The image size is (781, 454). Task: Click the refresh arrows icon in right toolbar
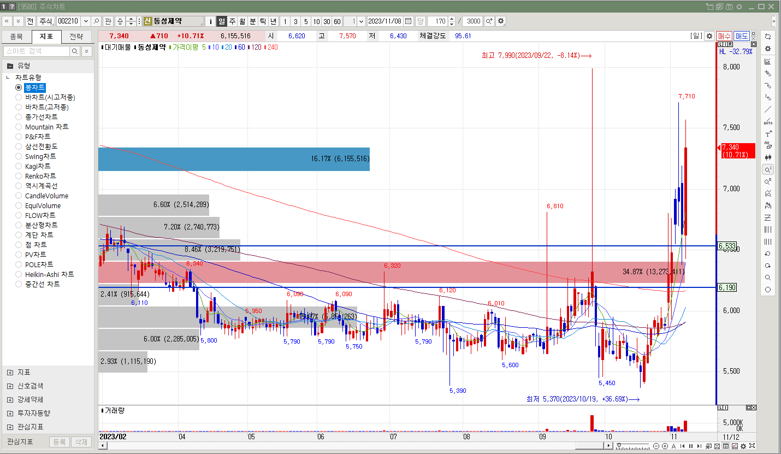(768, 36)
